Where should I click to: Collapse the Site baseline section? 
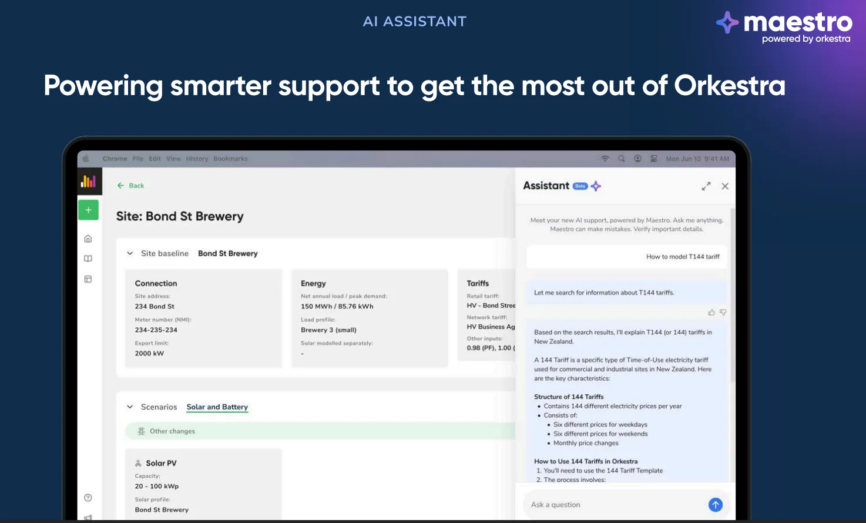pos(130,254)
